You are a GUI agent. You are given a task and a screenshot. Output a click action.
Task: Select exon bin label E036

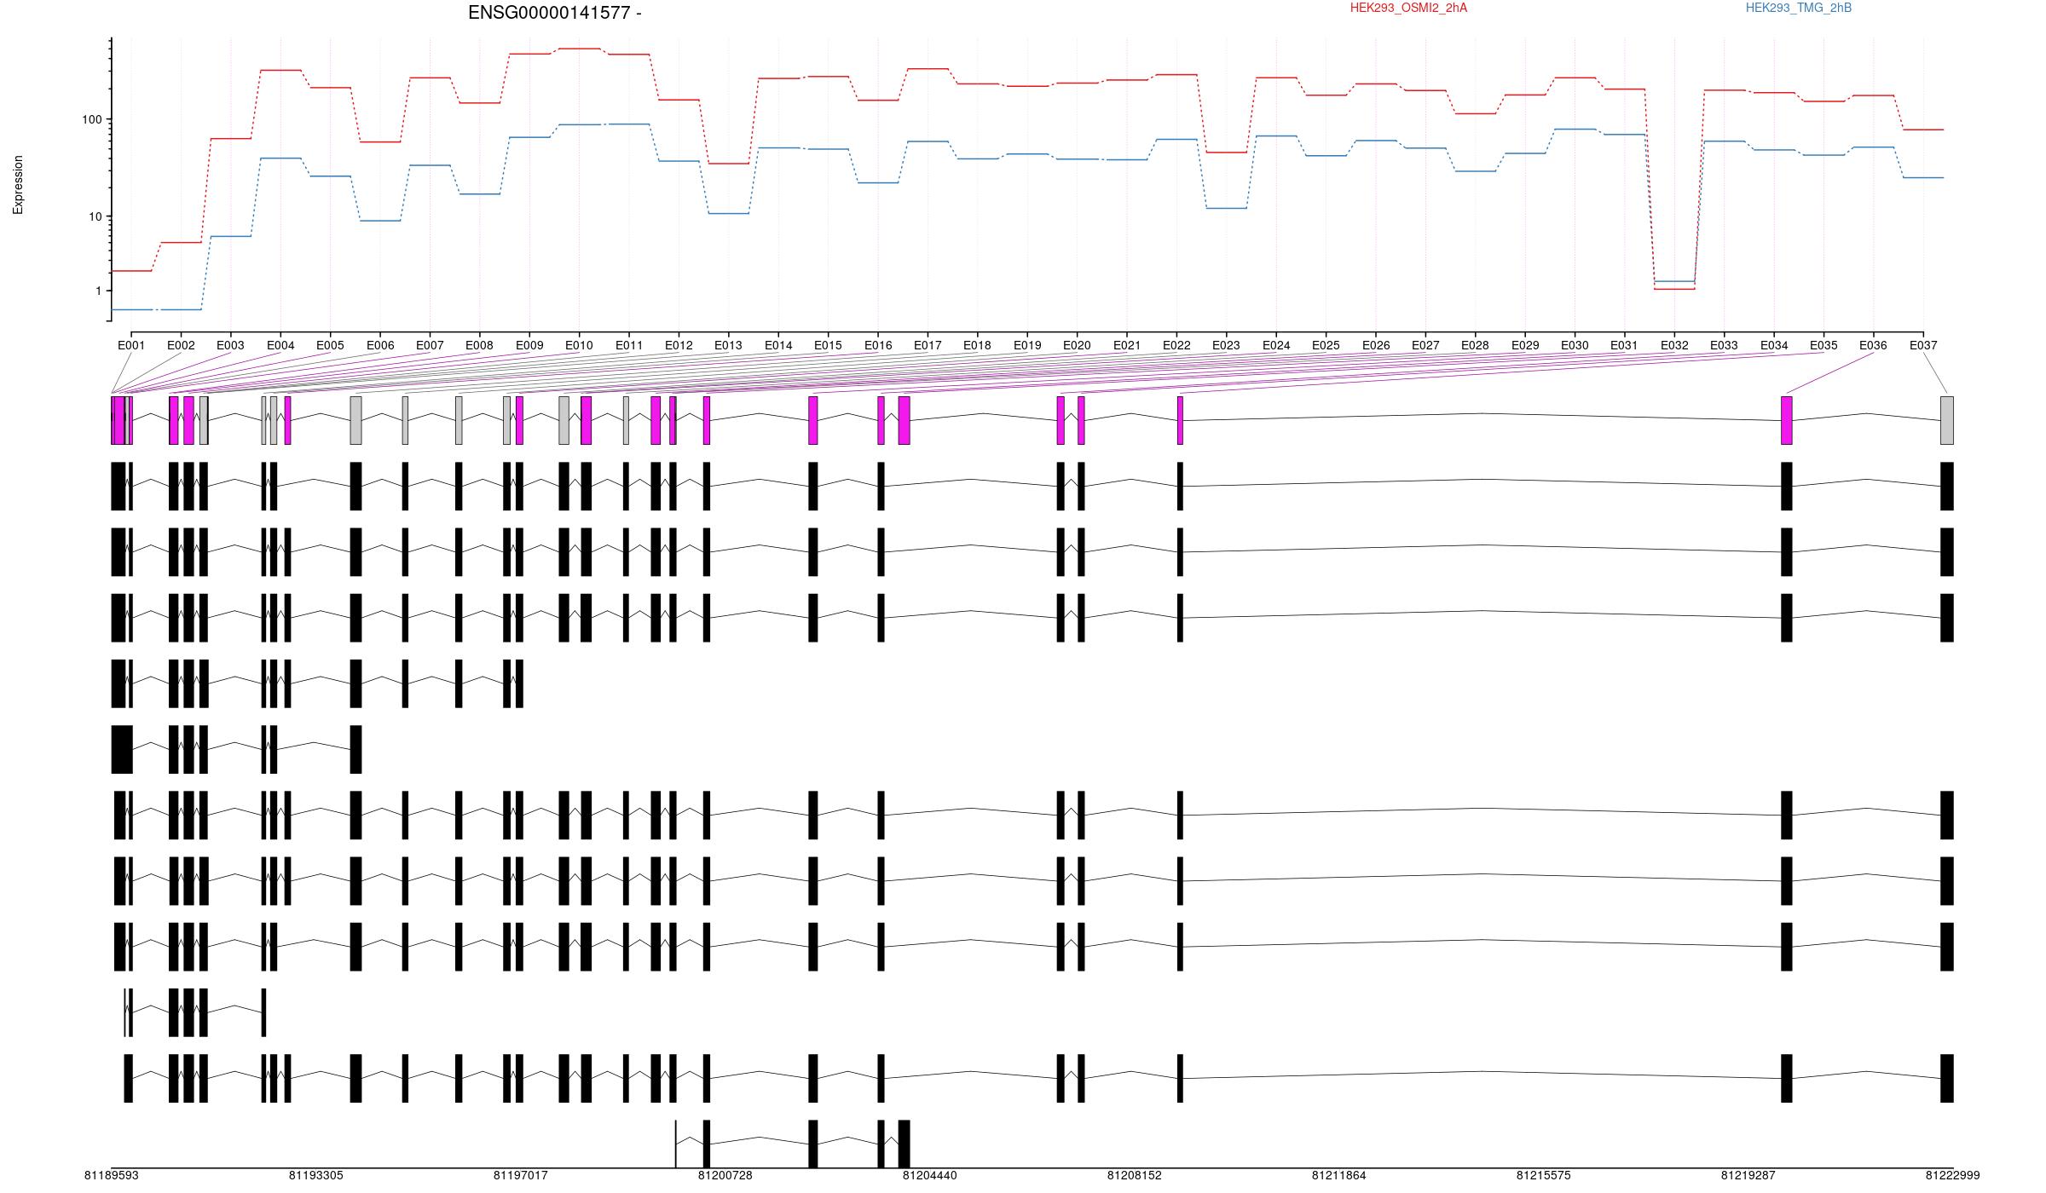[1873, 345]
